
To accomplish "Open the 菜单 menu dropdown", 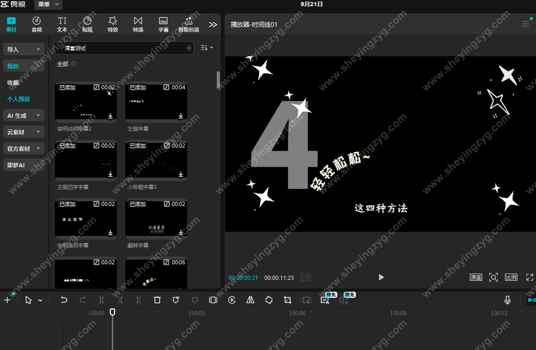I will point(49,5).
